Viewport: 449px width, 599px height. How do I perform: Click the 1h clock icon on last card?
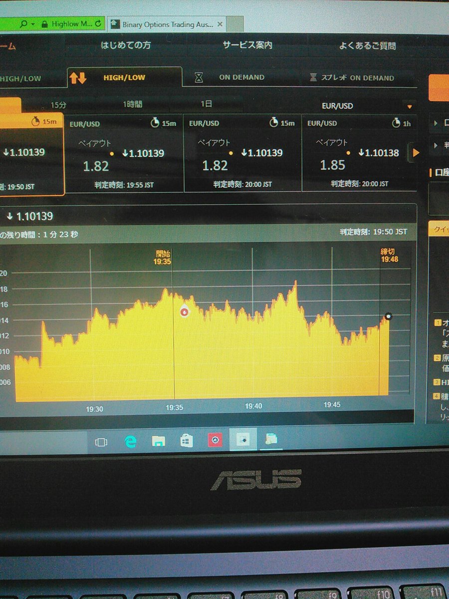(x=396, y=123)
